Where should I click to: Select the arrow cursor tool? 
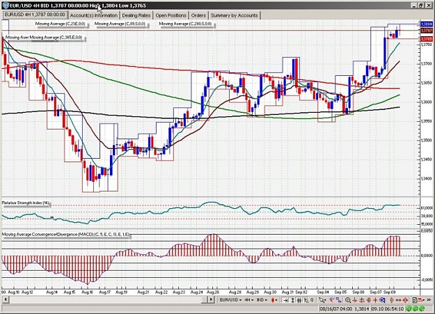(321, 300)
